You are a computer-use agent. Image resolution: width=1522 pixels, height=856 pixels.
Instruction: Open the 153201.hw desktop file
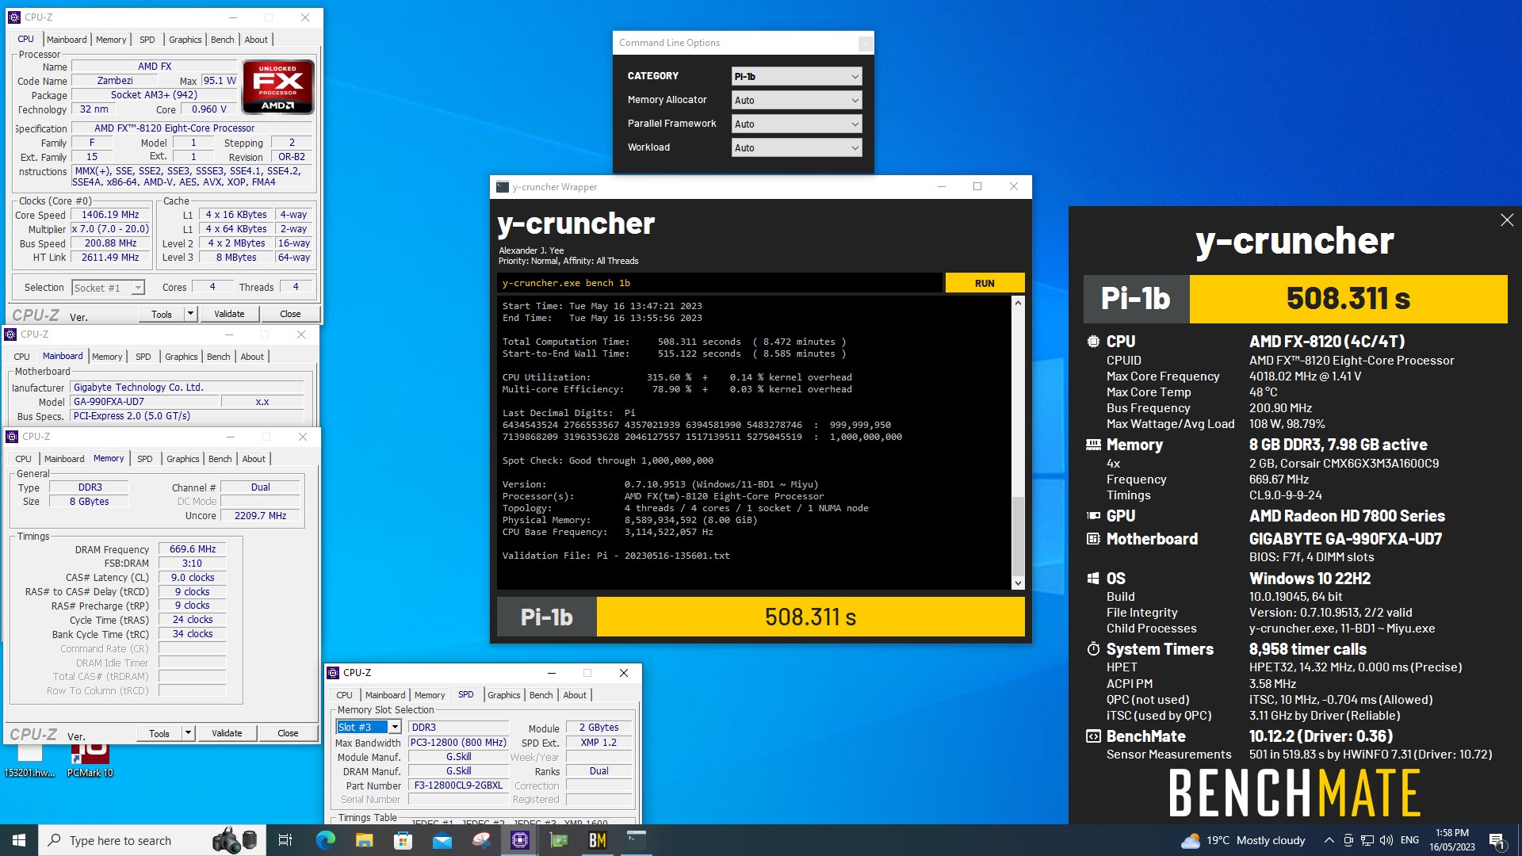click(29, 759)
